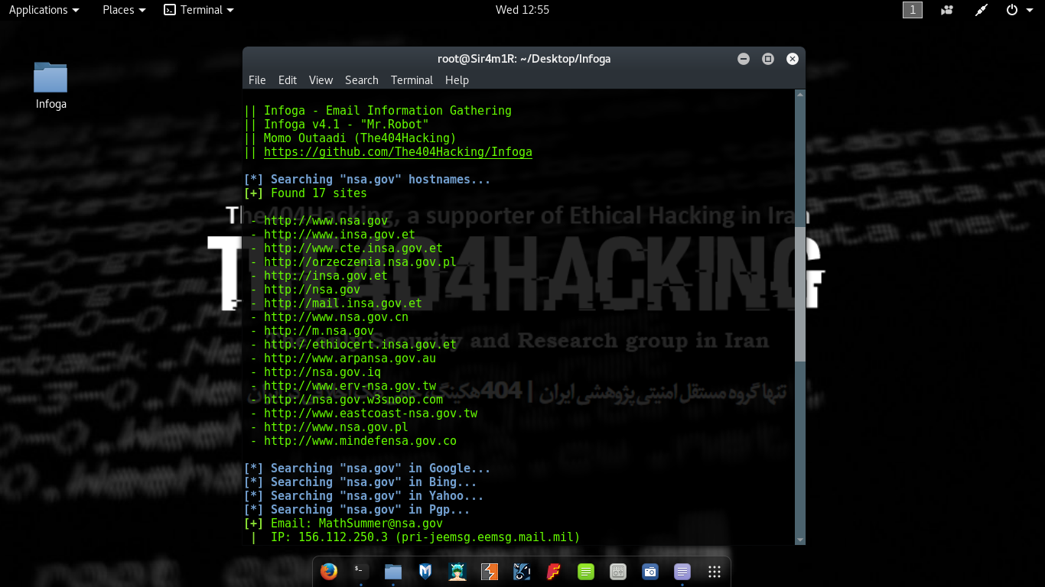Screen dimensions: 1045x587
Task: Open the purple text editor in dock
Action: tap(682, 572)
